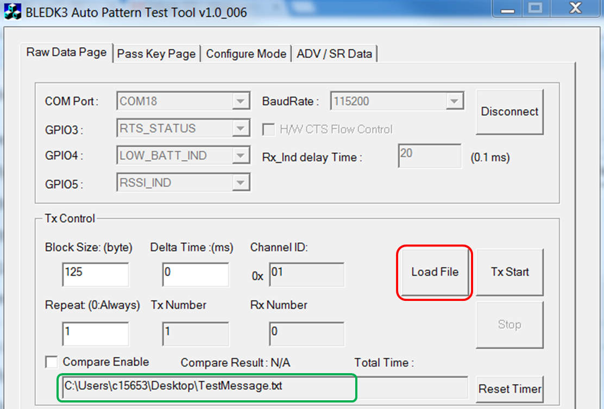
Task: Click the Reset Timer button
Action: [x=509, y=389]
